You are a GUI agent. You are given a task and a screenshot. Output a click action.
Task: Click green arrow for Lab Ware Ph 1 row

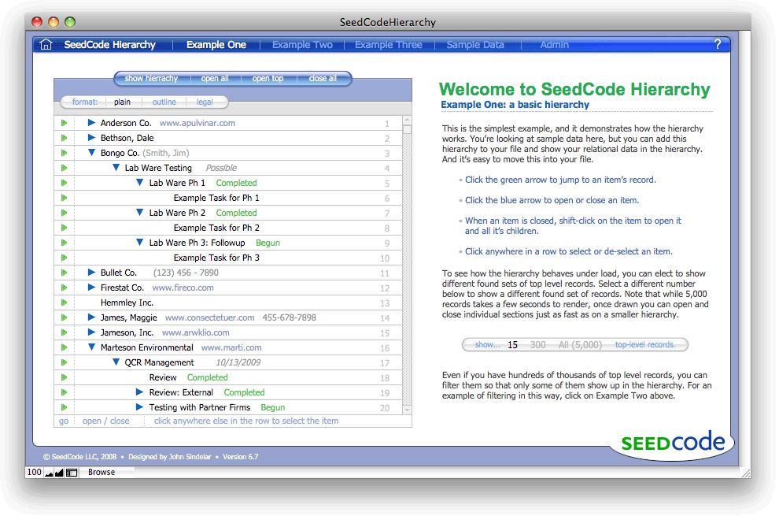[64, 183]
